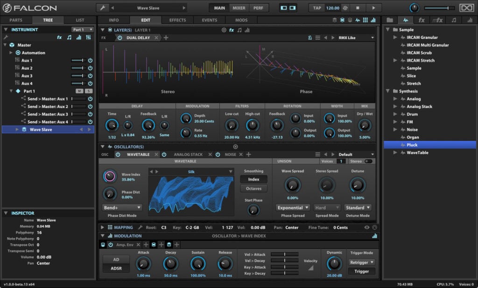478x288 pixels.
Task: Toggle the left sidebar panel visibility icon
Action: coord(284,8)
